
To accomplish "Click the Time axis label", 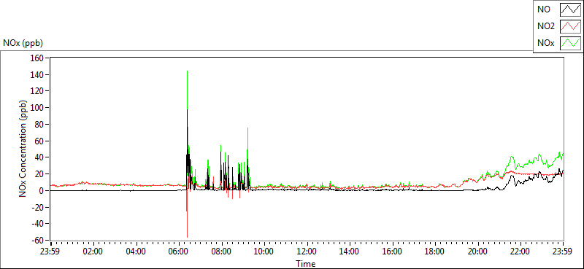I will 306,264.
